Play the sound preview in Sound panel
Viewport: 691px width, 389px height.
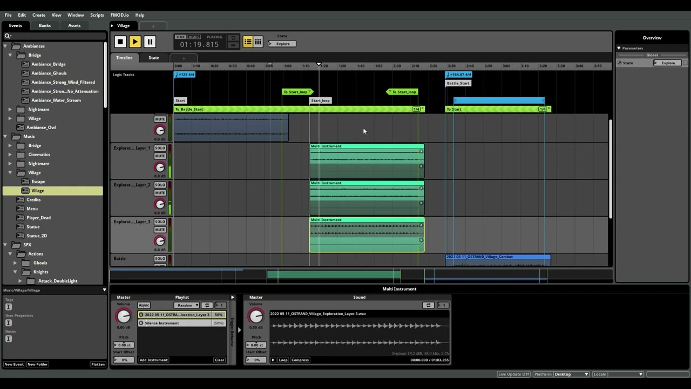pyautogui.click(x=273, y=360)
